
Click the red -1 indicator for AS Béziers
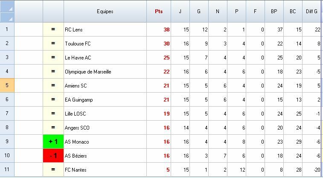[x=53, y=155]
